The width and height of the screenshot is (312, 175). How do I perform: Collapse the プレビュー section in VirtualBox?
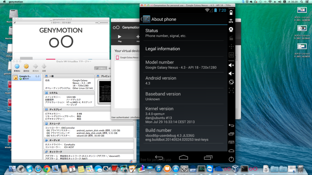tap(103, 76)
